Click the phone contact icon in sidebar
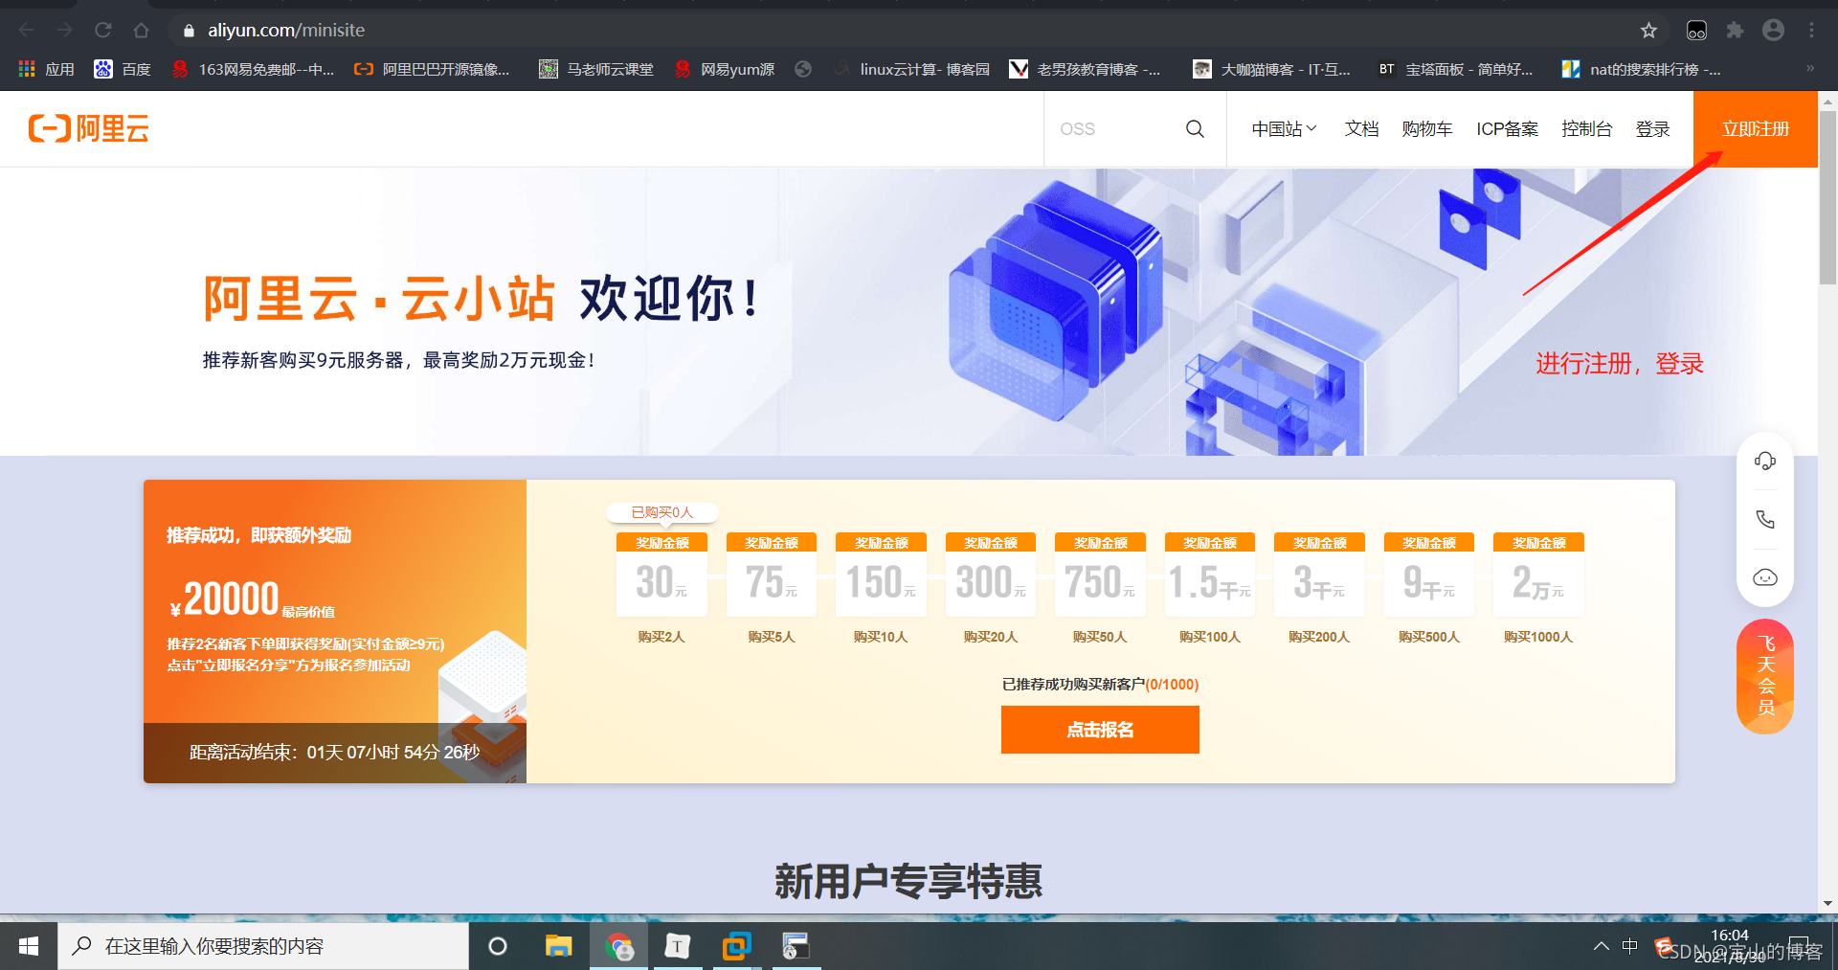 point(1764,519)
